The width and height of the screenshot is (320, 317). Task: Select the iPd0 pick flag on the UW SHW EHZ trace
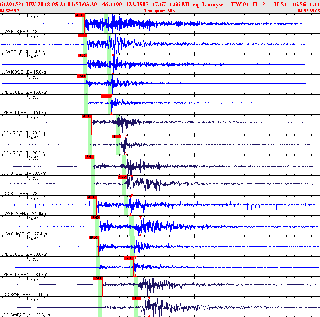click(x=95, y=218)
